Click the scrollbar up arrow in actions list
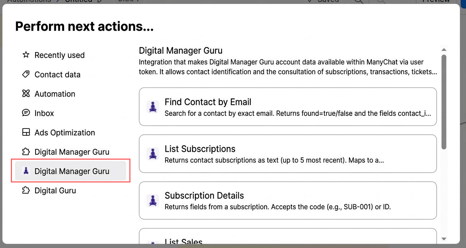Image resolution: width=466 pixels, height=248 pixels. tap(444, 50)
